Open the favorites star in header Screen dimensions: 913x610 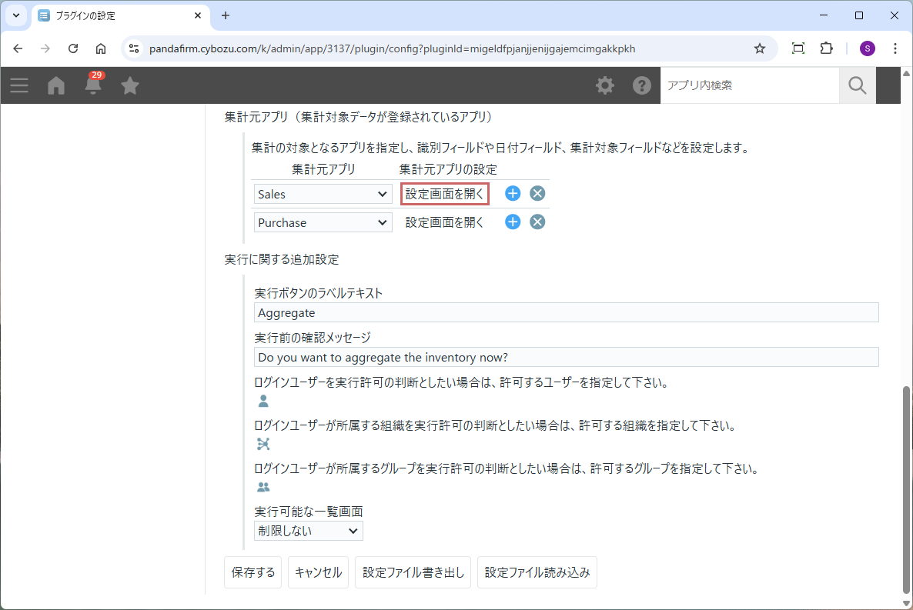(130, 85)
